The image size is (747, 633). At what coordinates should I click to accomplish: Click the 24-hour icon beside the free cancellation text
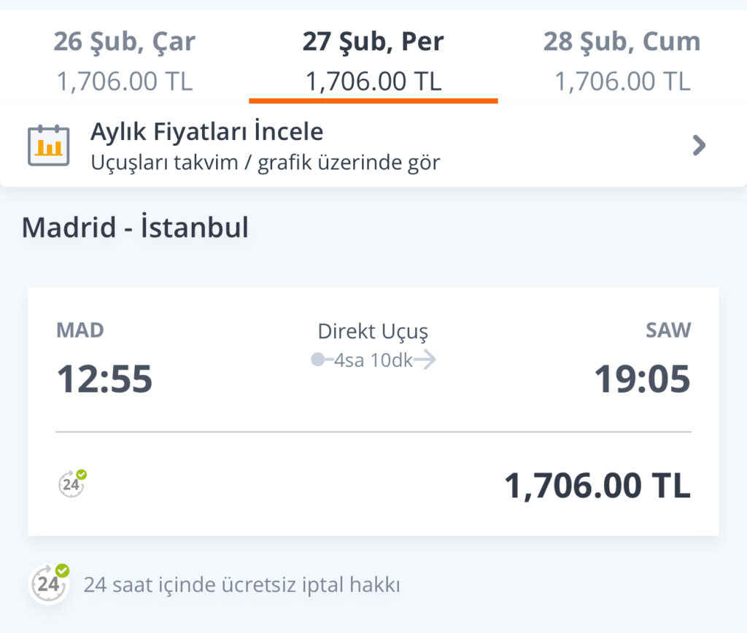pos(49,583)
